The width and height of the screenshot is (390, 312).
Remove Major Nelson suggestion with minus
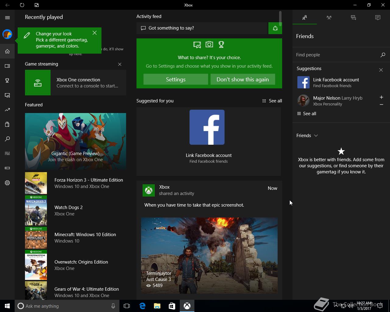point(381,105)
